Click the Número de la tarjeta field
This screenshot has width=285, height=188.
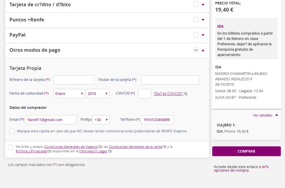[74, 80]
